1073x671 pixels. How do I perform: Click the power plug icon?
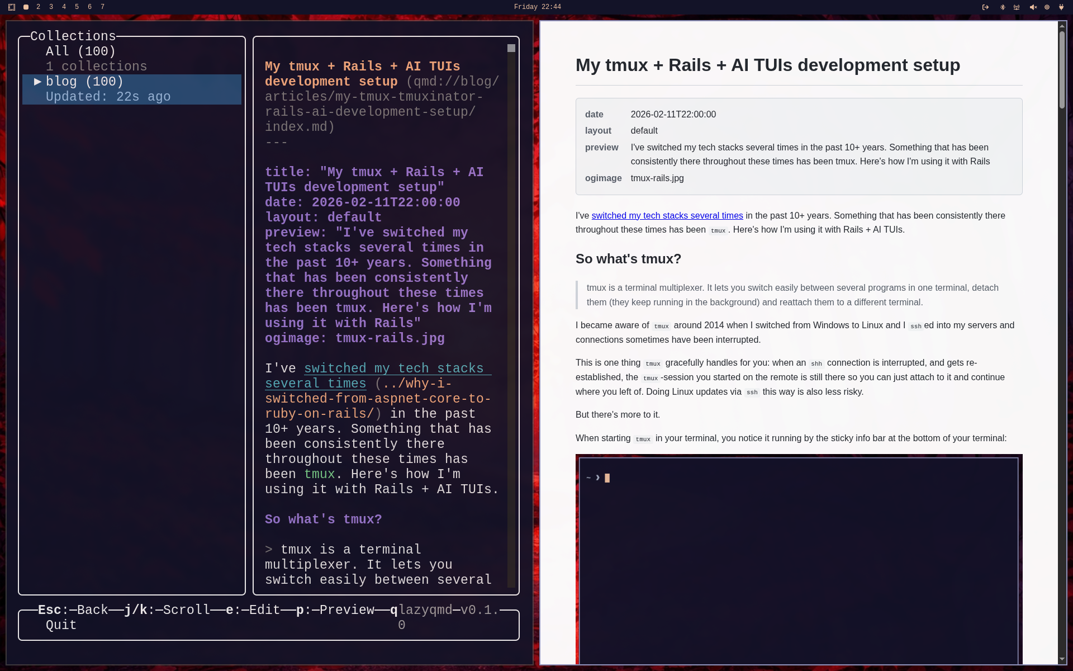click(x=1061, y=7)
